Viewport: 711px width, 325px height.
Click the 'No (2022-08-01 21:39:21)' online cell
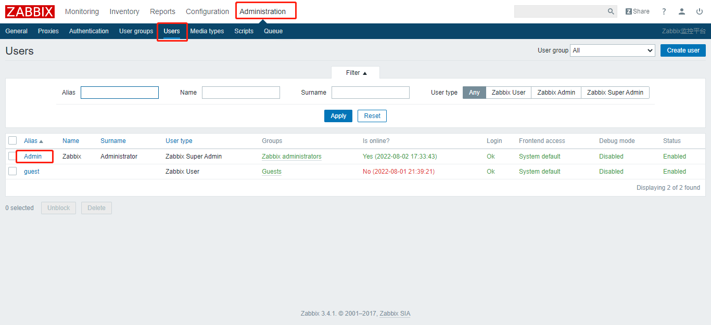[x=399, y=172]
